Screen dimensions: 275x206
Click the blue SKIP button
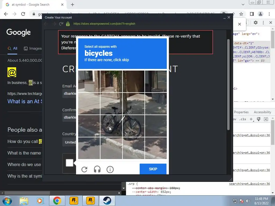pyautogui.click(x=153, y=169)
